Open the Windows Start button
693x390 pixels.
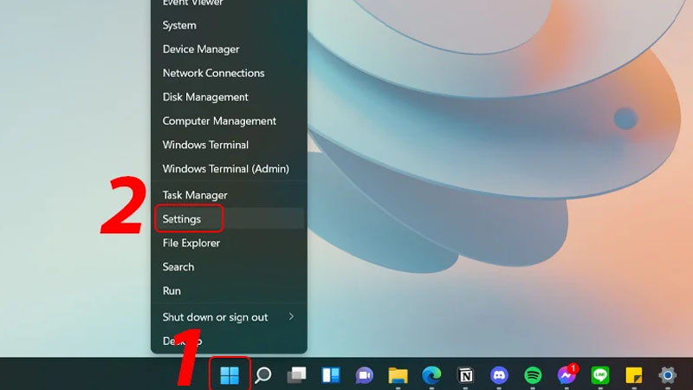tap(230, 375)
